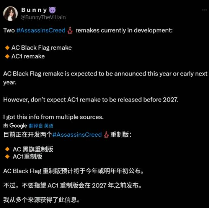The image size is (209, 208).
Task: Open the Bunny display name
Action: click(34, 10)
